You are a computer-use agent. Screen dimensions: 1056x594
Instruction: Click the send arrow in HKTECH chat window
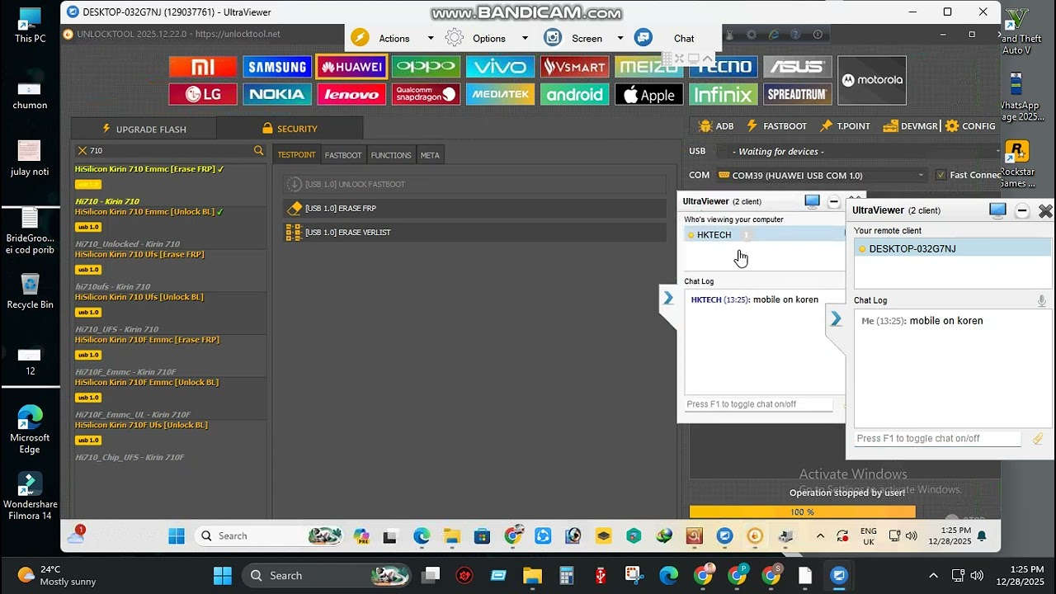pyautogui.click(x=668, y=298)
